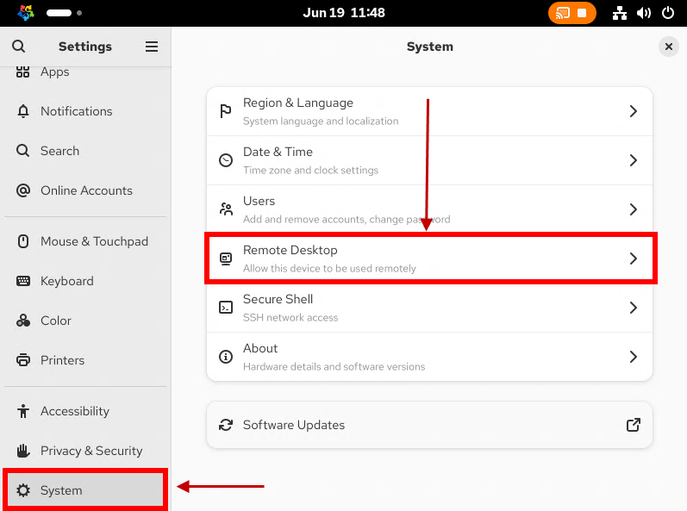Open Software Updates
The height and width of the screenshot is (511, 687).
[429, 425]
